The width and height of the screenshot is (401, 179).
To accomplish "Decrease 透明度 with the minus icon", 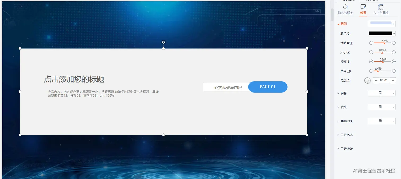I will coord(371,43).
